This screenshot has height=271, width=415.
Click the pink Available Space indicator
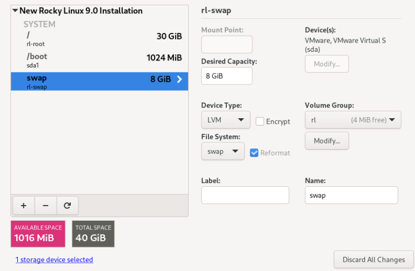pos(38,233)
